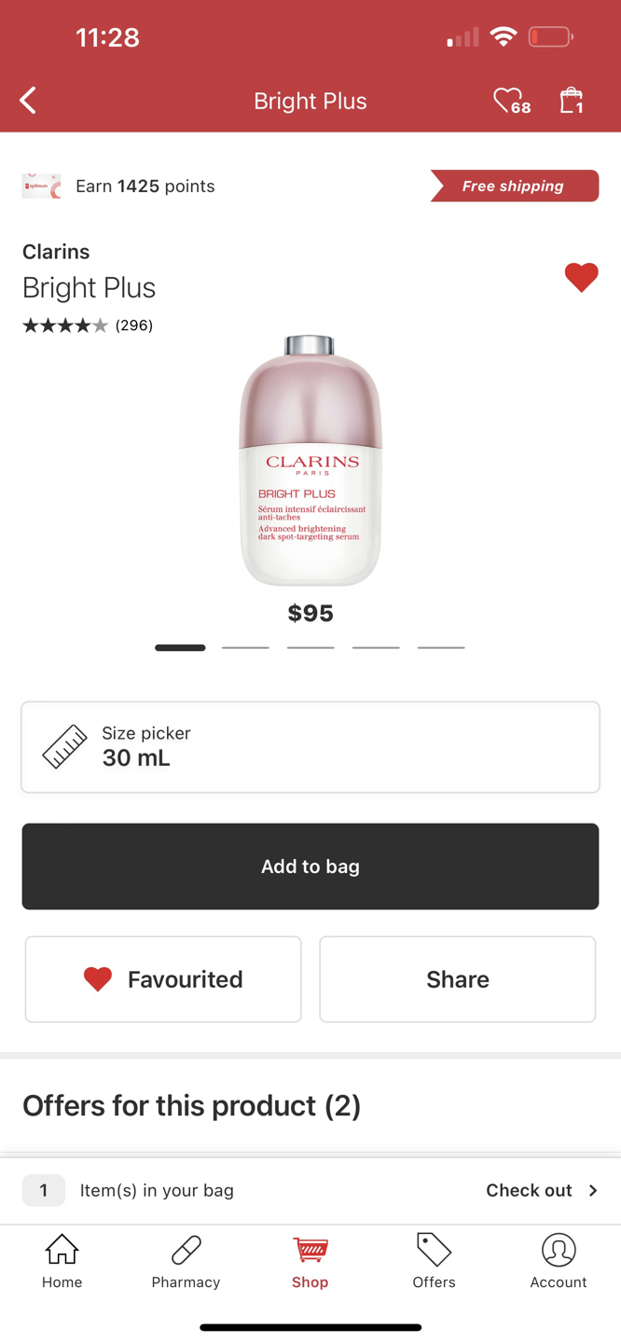Image resolution: width=621 pixels, height=1343 pixels.
Task: Select the second carousel indicator dash
Action: click(245, 646)
